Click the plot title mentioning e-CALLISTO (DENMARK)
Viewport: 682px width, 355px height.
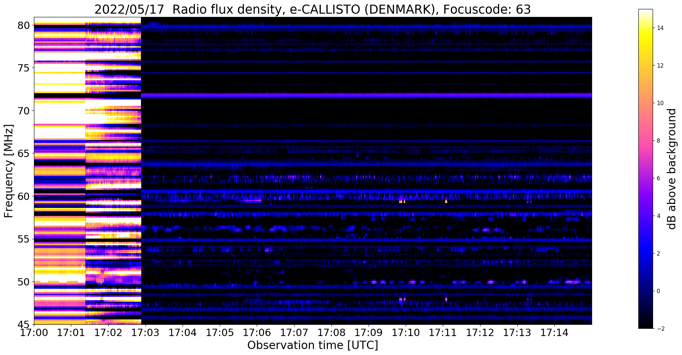(313, 9)
